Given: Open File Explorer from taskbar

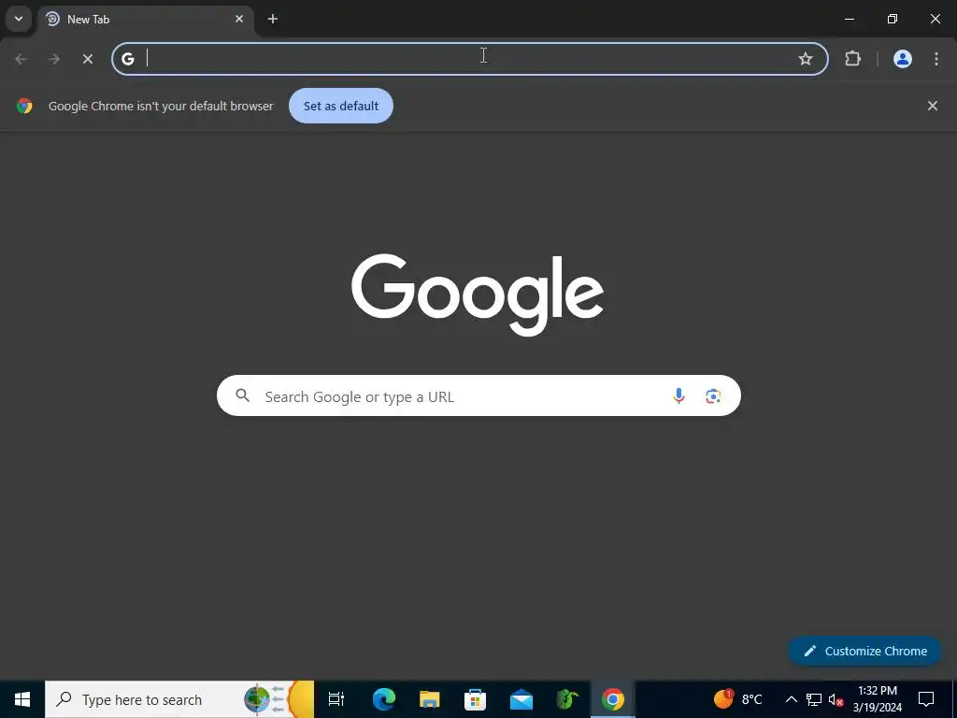Looking at the screenshot, I should tap(430, 699).
